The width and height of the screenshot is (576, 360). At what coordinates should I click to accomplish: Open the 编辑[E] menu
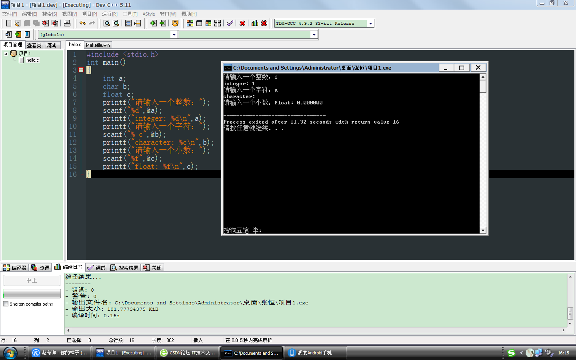(30, 14)
